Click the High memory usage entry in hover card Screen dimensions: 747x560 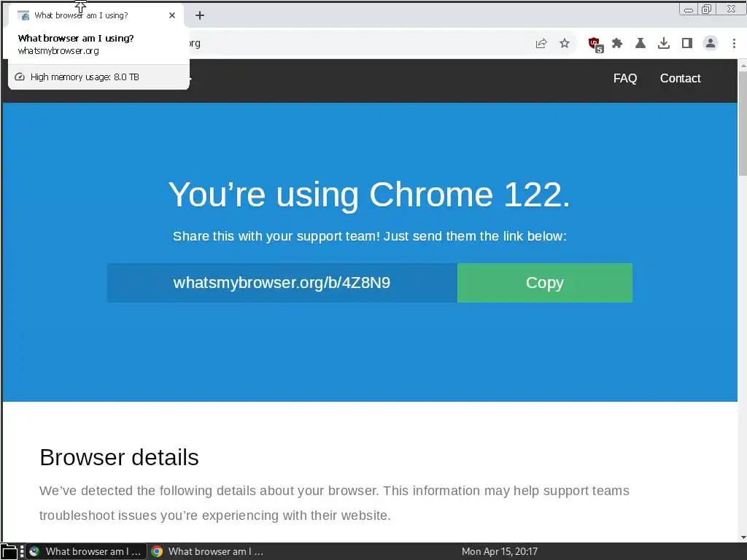[98, 77]
